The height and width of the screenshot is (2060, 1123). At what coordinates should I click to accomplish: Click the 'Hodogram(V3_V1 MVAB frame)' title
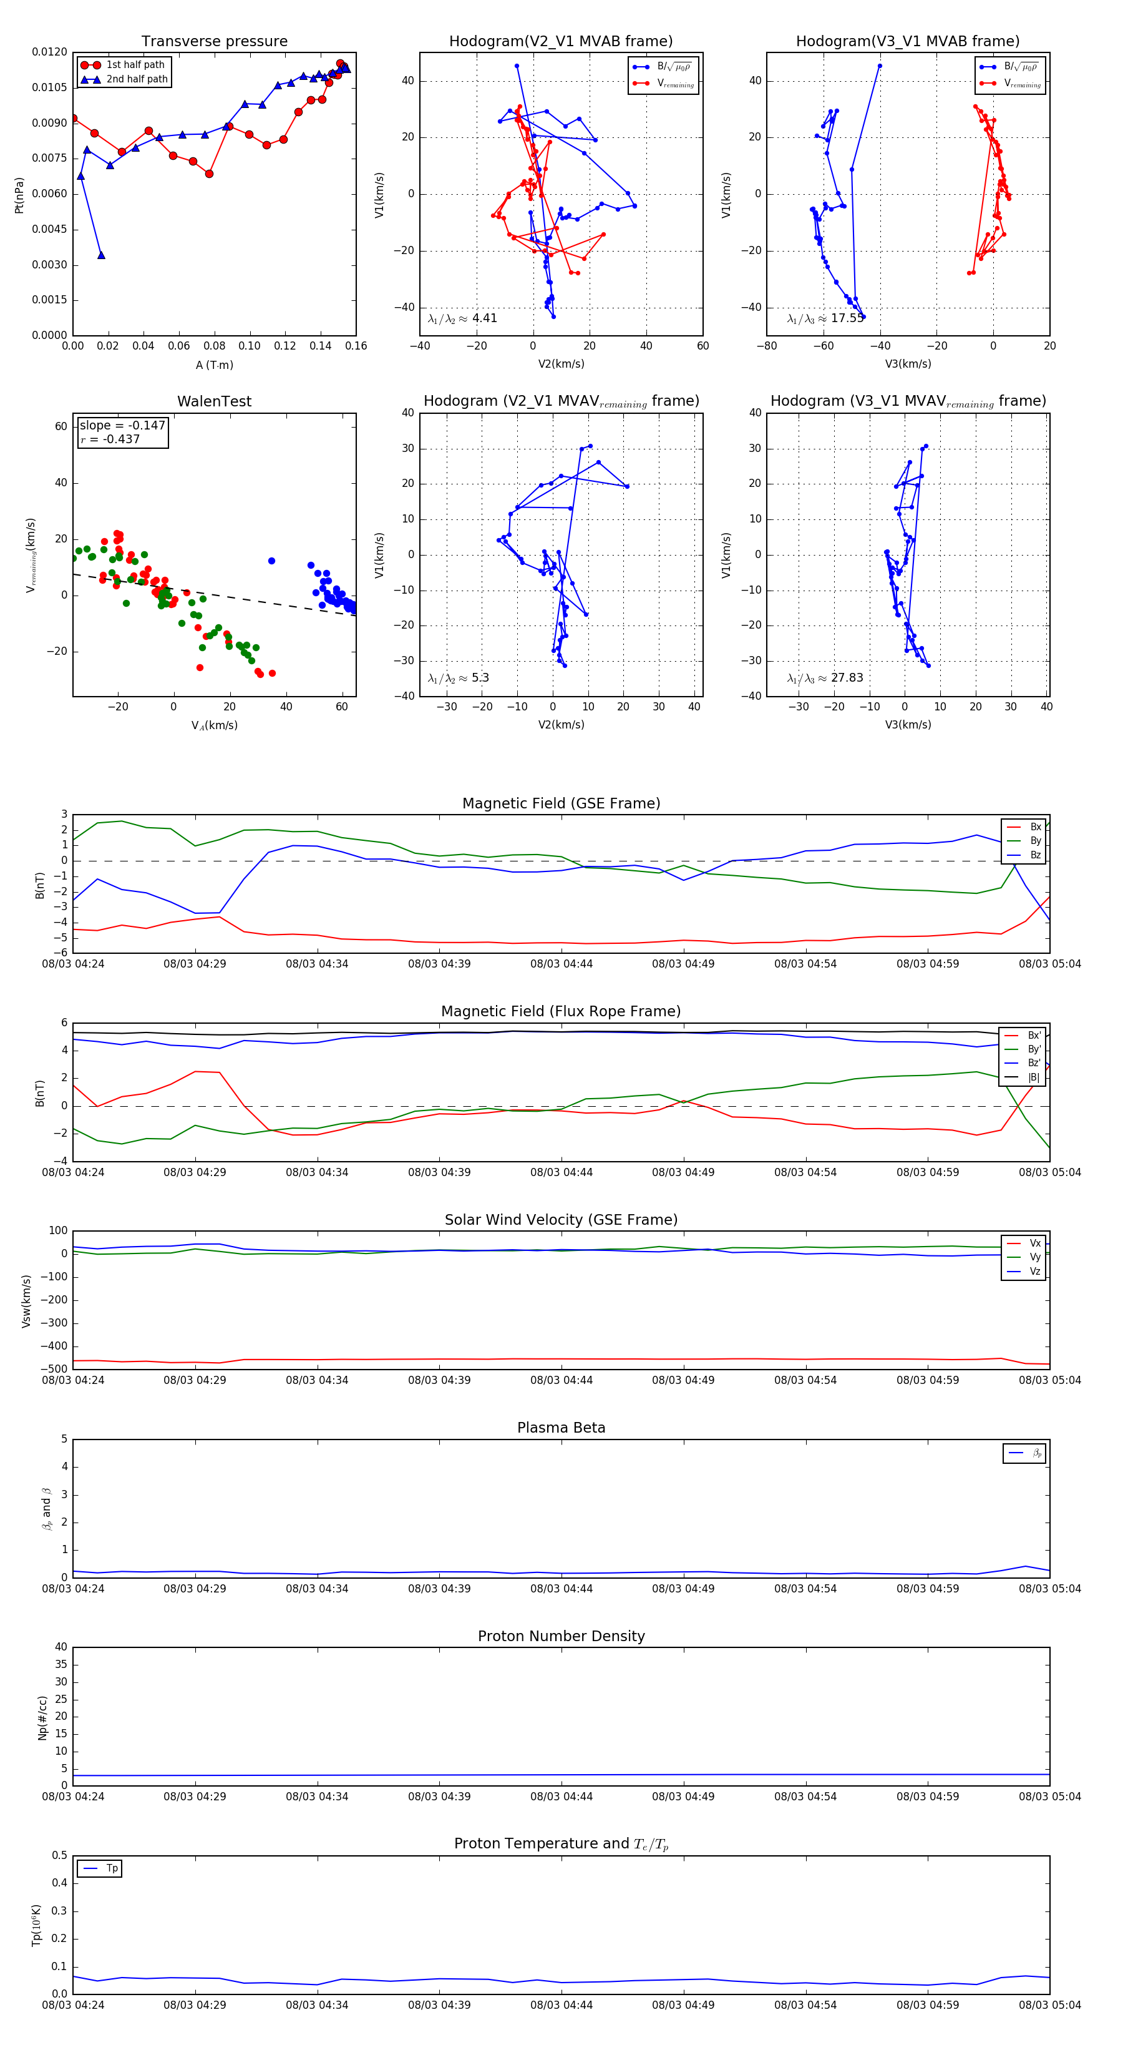pos(908,41)
